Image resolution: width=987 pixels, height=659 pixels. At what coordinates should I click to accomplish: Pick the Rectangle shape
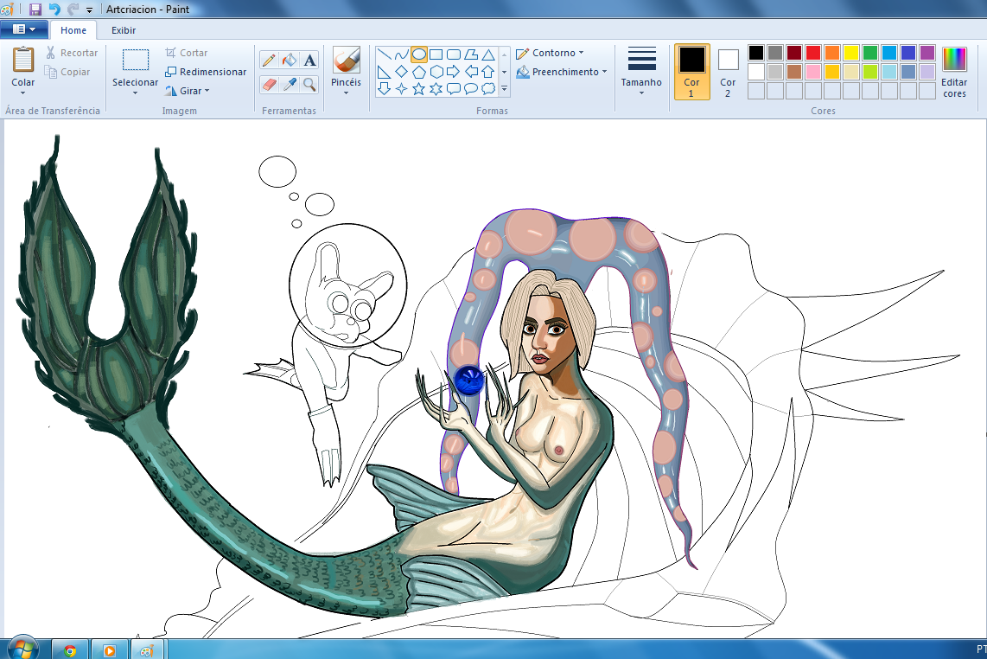point(436,54)
